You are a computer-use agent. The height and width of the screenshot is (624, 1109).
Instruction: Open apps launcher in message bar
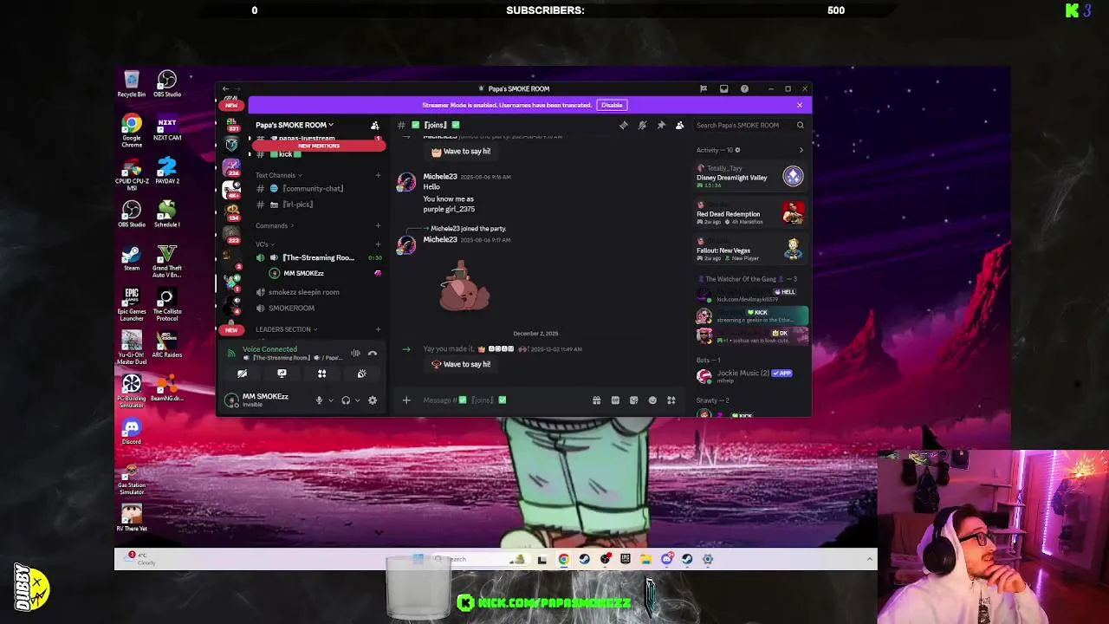pos(671,400)
